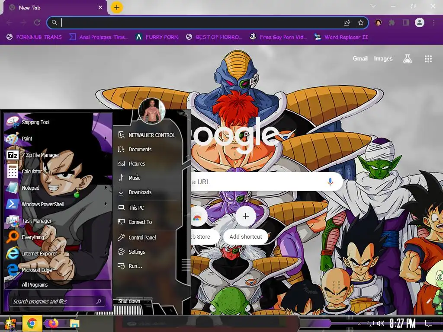The image size is (443, 332).
Task: Click the user account picture in Start menu
Action: click(x=152, y=112)
